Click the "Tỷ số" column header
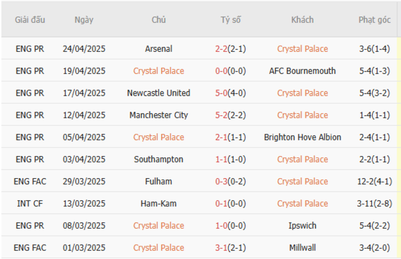 (x=231, y=20)
